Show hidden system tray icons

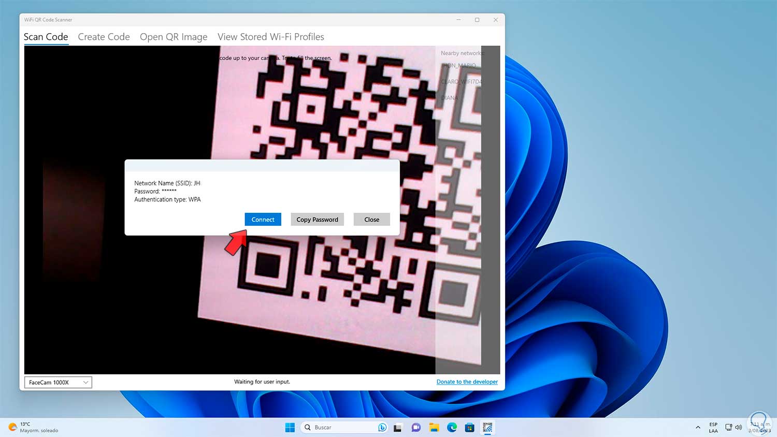point(698,427)
